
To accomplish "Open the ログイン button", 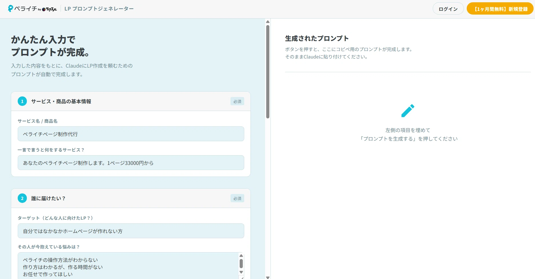I will 448,9.
